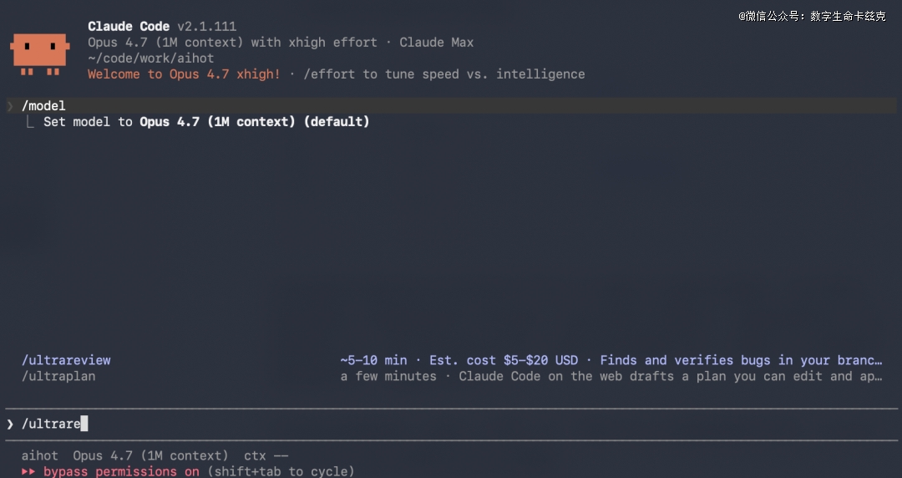Screen dimensions: 902x478
Task: Click the ~/code/work/aihot directory path
Action: point(150,58)
